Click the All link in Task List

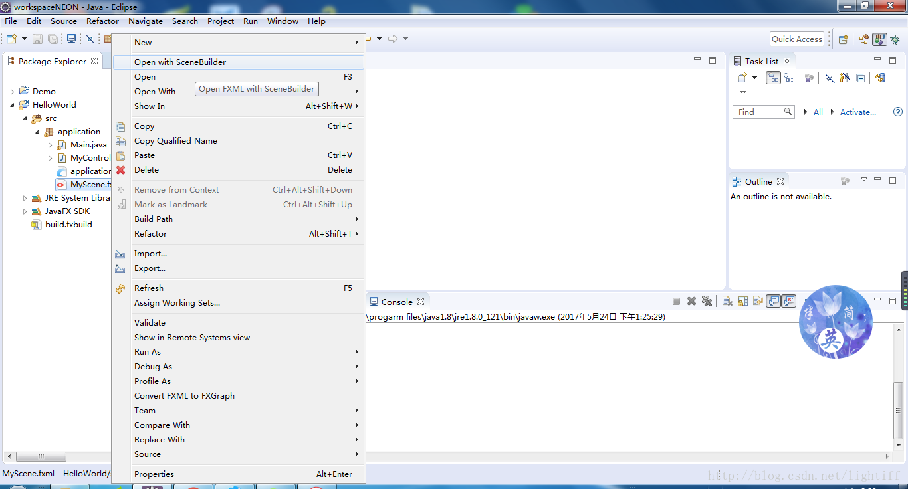[x=818, y=112]
